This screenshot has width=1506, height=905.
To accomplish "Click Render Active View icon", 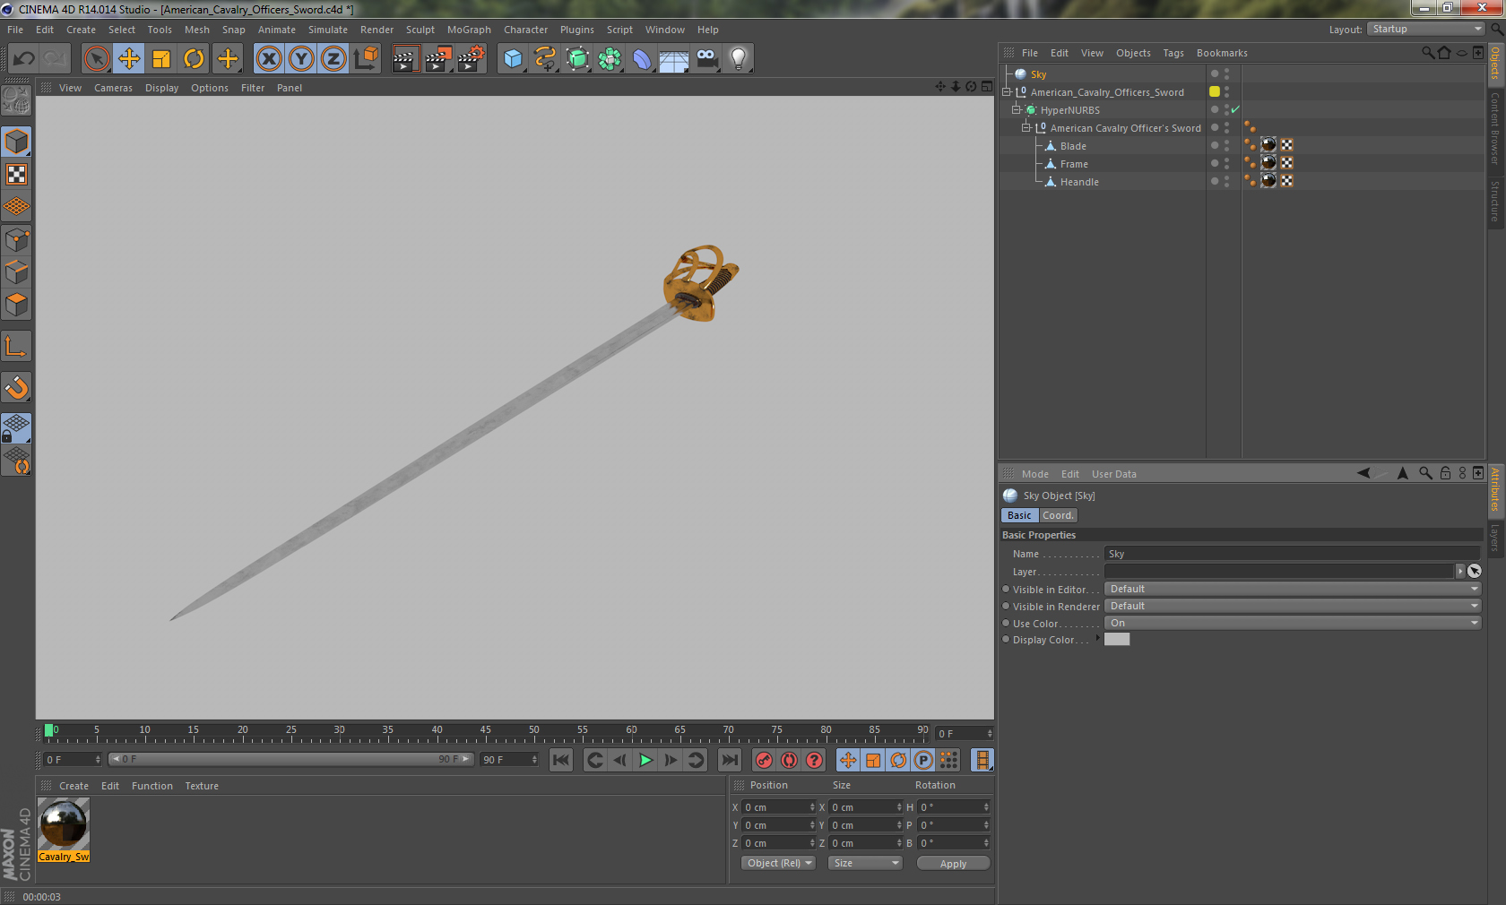I will [x=405, y=59].
